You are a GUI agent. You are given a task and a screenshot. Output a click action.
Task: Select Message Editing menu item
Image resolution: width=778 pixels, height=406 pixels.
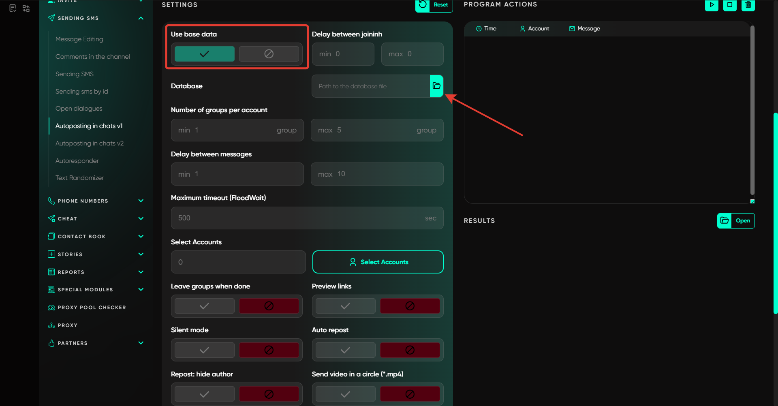[x=79, y=39]
